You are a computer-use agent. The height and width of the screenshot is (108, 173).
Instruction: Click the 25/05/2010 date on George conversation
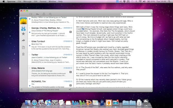point(68,28)
